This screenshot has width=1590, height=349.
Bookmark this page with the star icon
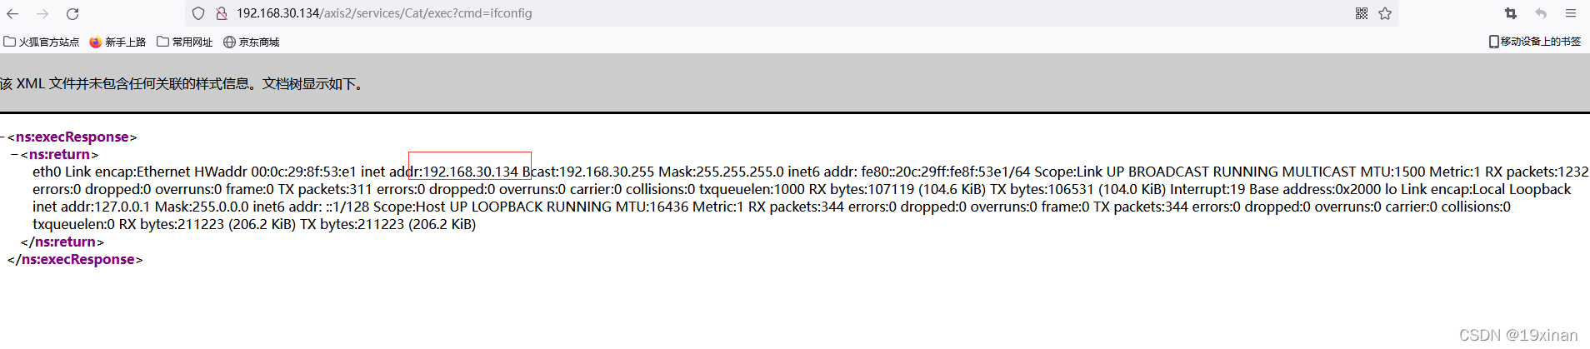(1385, 13)
